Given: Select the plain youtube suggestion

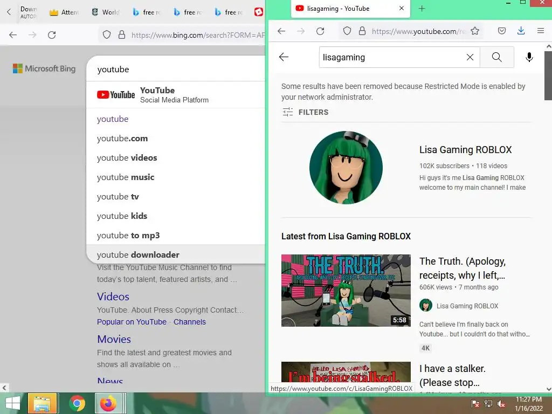Looking at the screenshot, I should tap(176, 119).
